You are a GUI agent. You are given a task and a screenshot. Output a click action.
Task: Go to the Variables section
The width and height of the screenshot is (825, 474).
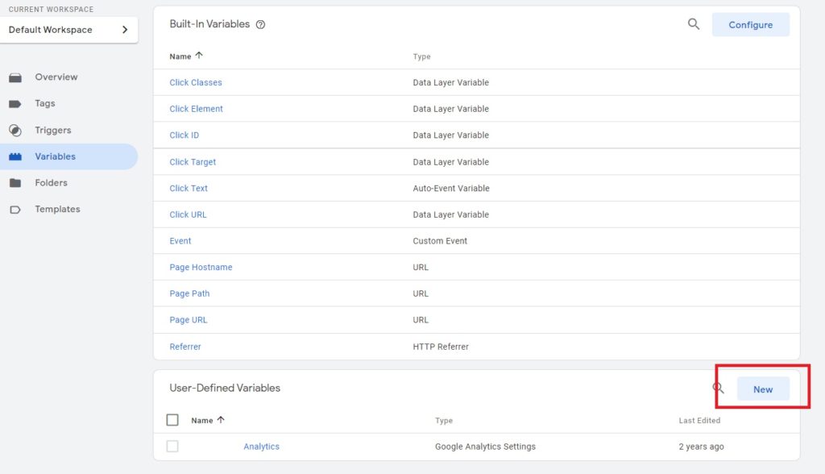(55, 156)
